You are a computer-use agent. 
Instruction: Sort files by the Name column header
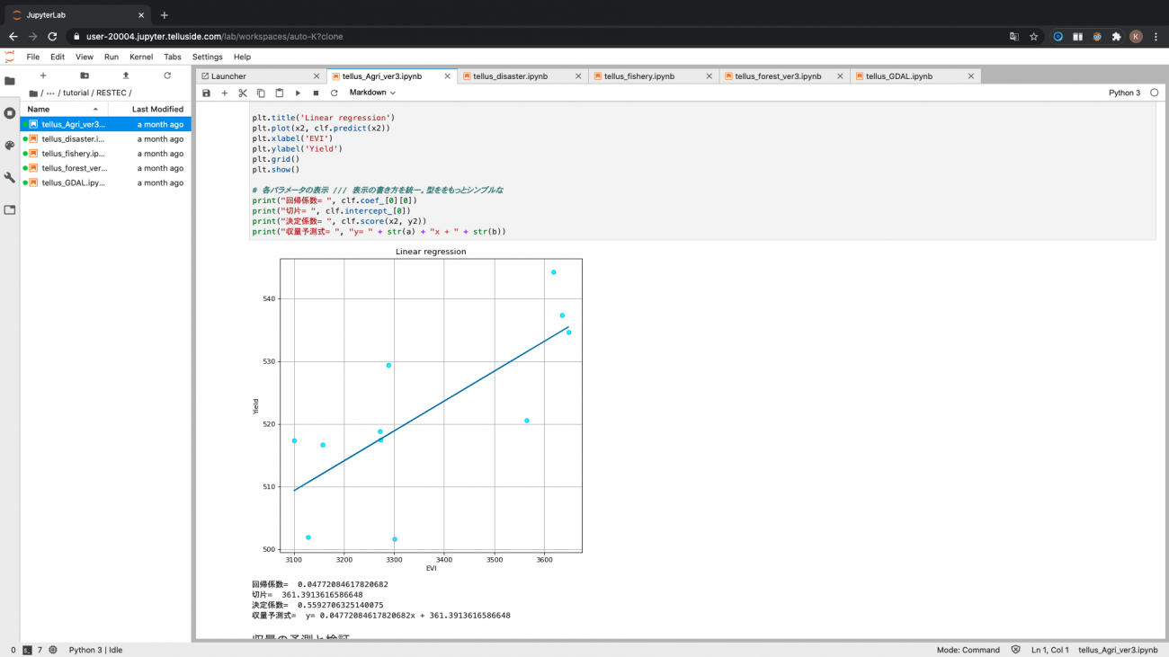pos(63,109)
